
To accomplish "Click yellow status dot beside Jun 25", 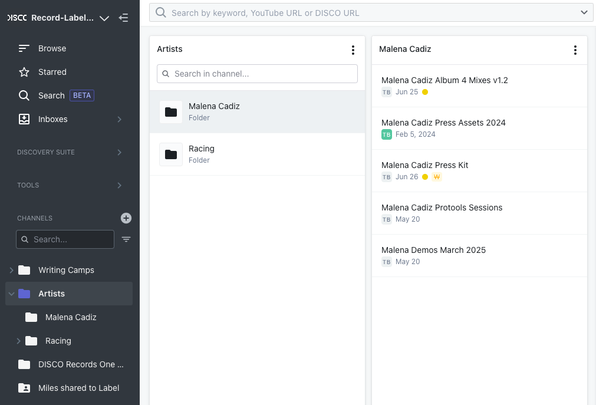I will click(x=425, y=92).
